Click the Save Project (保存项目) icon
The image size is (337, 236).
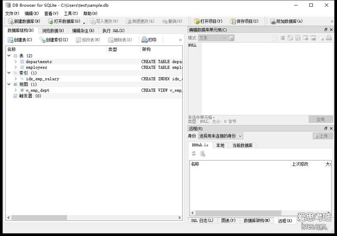tap(233, 21)
